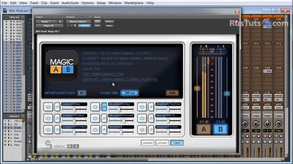Screen dimensions: 293x164
Task: Click the 'Click to load a track' name field
Action: click(168, 127)
